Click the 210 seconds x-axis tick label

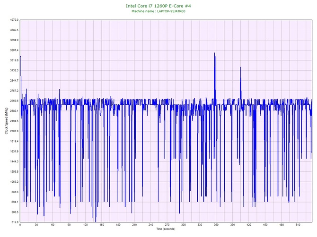pos(134,225)
